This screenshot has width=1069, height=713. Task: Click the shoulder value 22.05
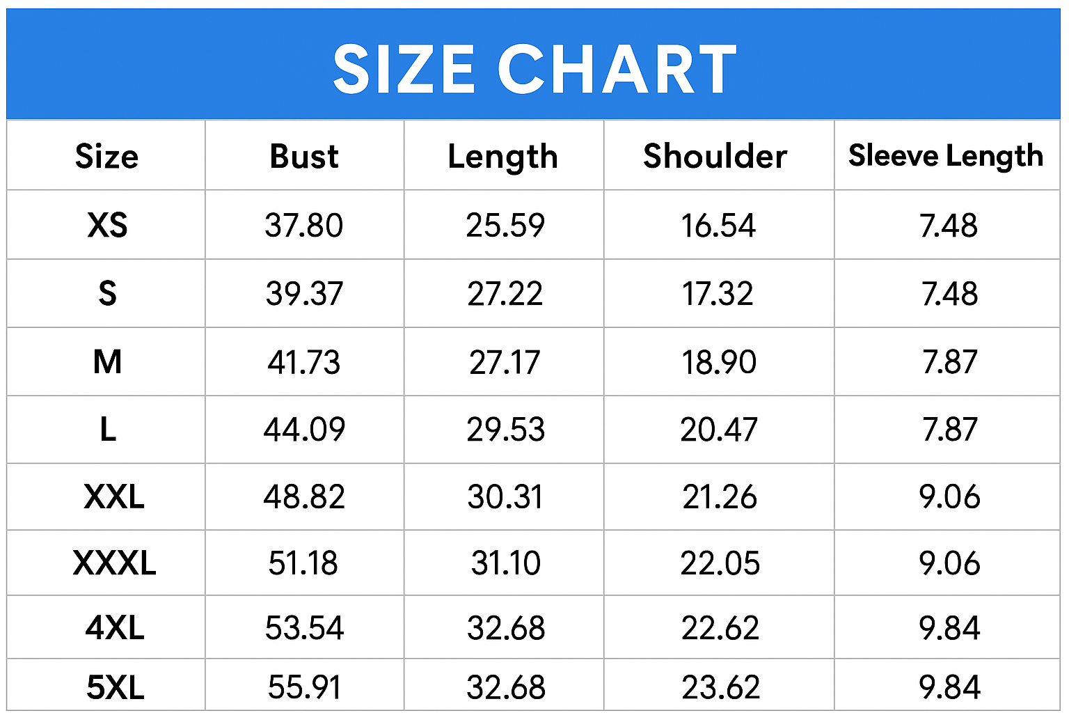[720, 563]
